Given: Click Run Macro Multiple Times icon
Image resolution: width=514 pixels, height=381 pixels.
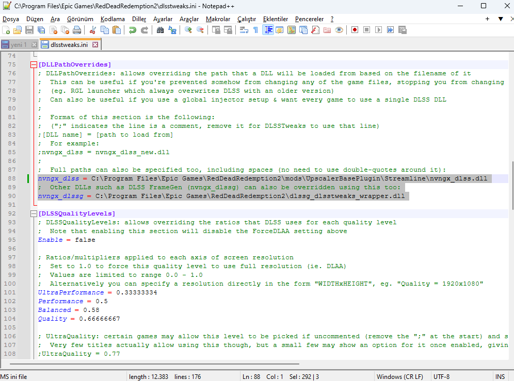Looking at the screenshot, I should pyautogui.click(x=391, y=30).
